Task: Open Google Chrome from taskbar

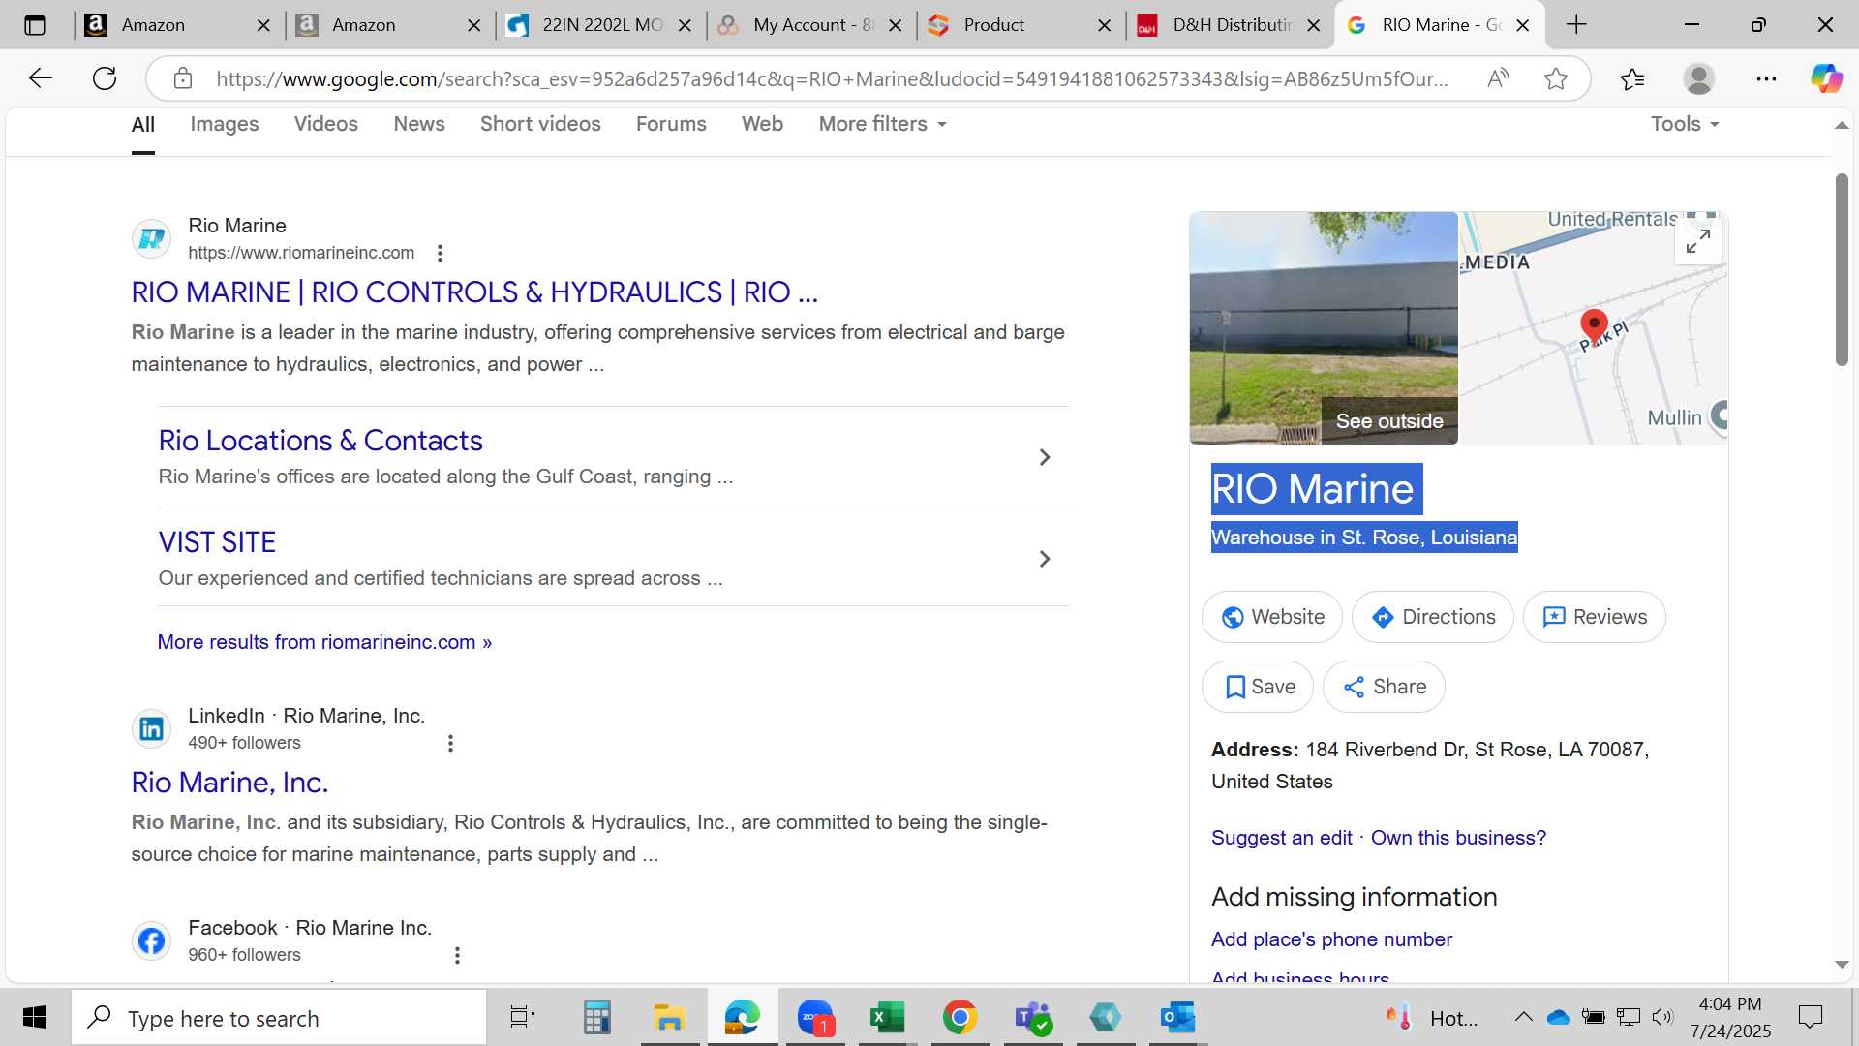Action: tap(960, 1017)
